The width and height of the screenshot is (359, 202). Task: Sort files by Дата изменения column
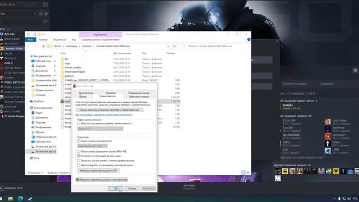122,53
